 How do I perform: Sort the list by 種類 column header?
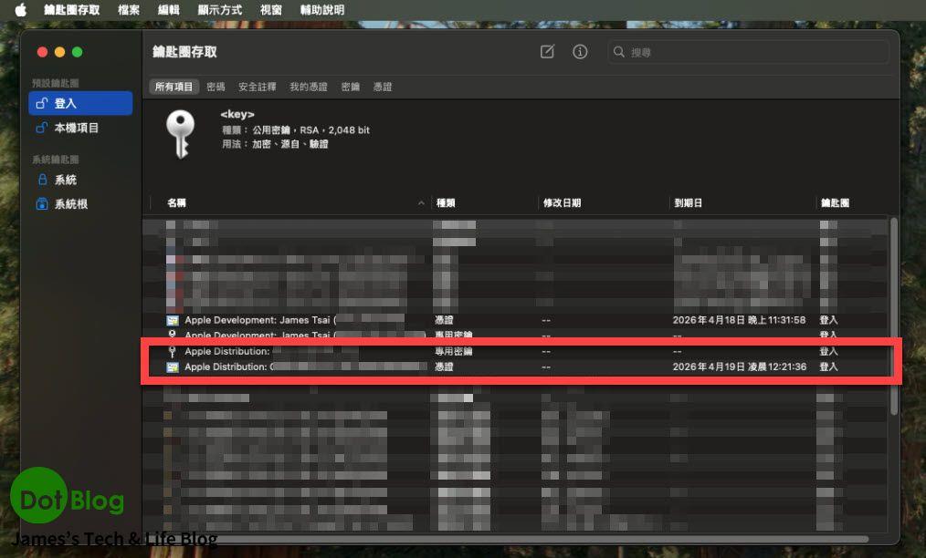pos(447,203)
